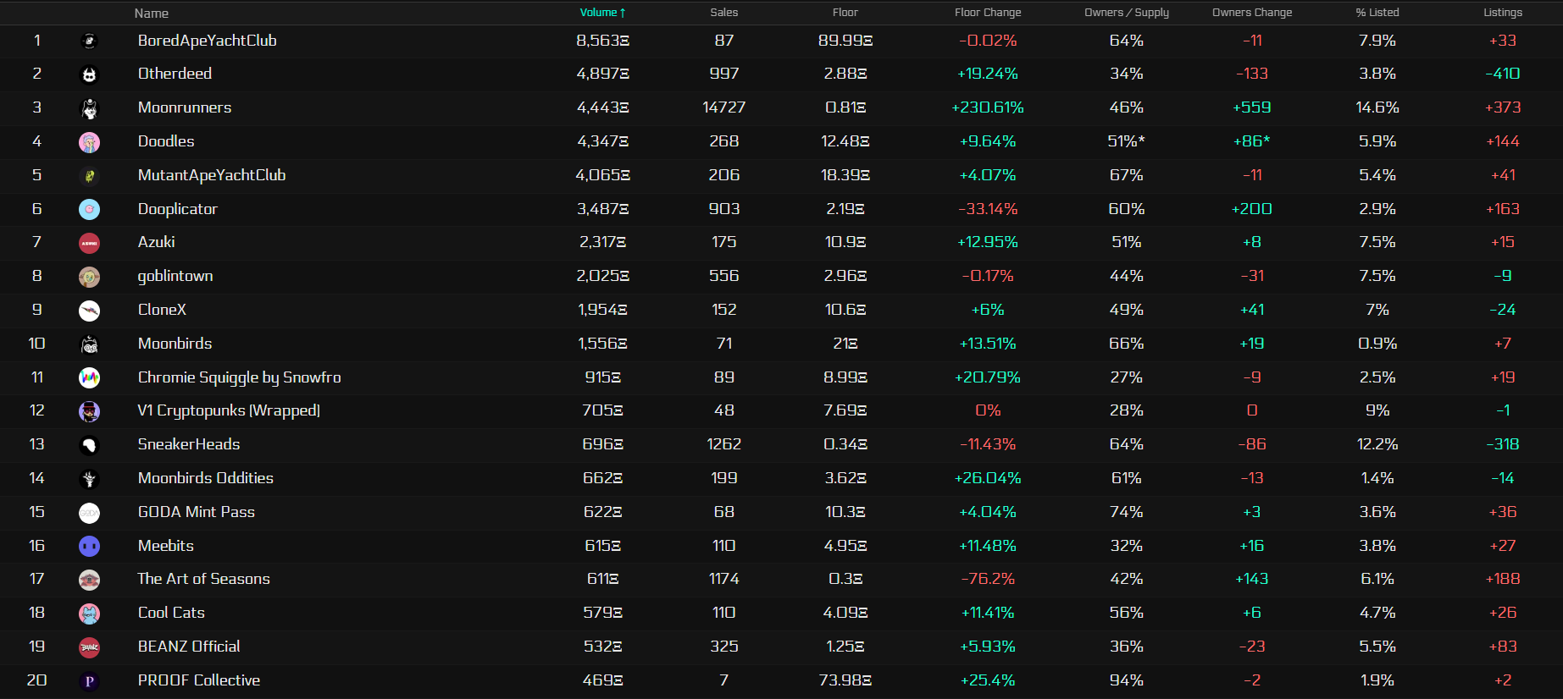
Task: Sort by Floor column header
Action: click(x=845, y=13)
